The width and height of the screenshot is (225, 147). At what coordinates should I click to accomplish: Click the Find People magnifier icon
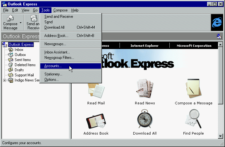pos(193,119)
